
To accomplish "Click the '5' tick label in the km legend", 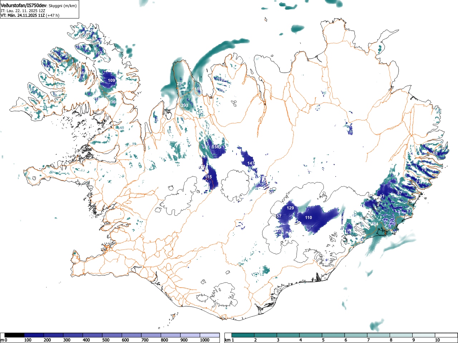I will click(x=323, y=340).
